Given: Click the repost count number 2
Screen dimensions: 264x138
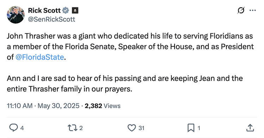Looking at the screenshot, I should click(81, 128).
